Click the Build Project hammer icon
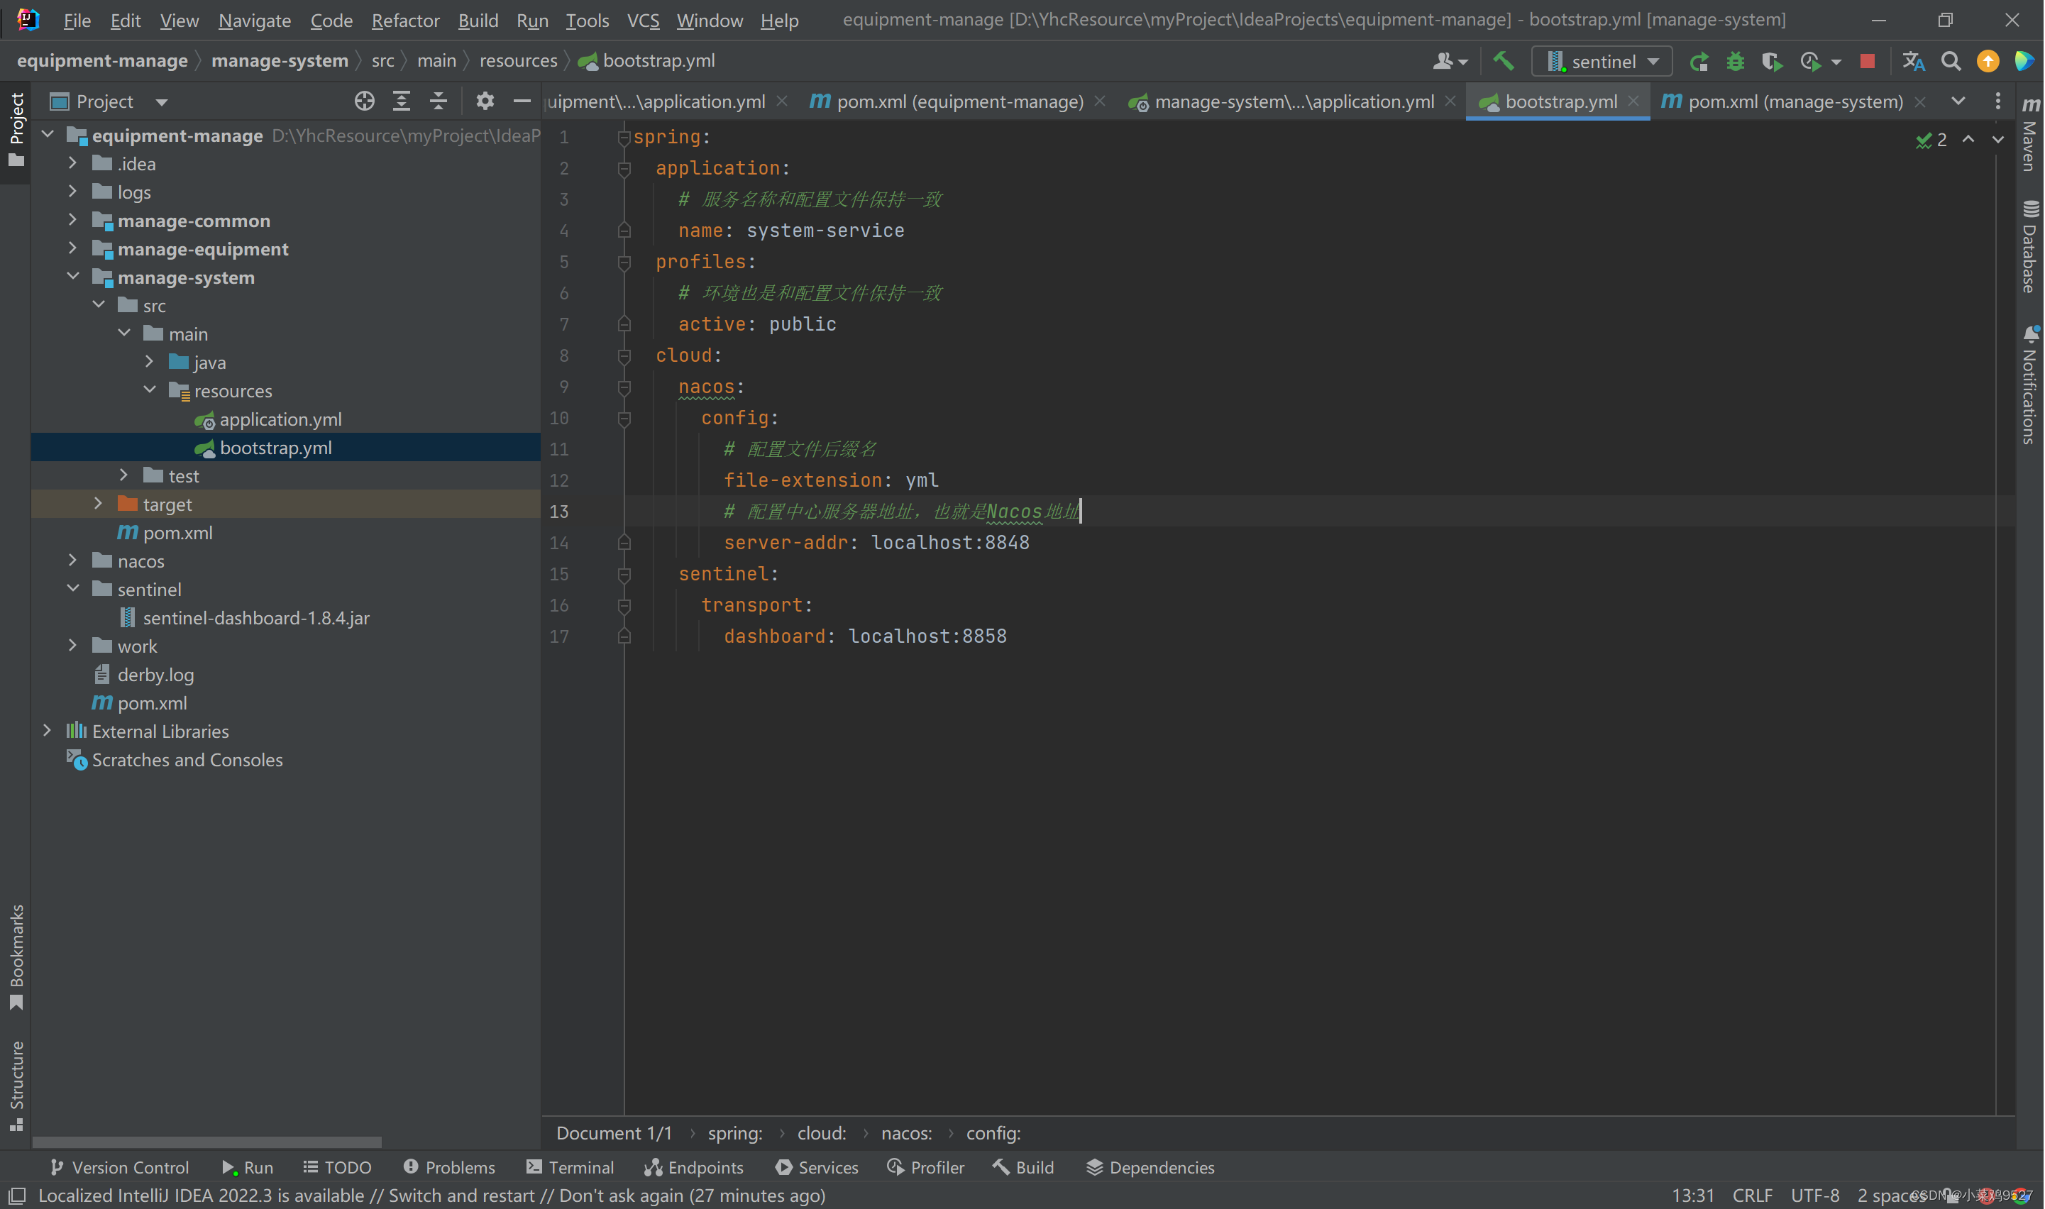This screenshot has width=2045, height=1209. coord(1504,60)
